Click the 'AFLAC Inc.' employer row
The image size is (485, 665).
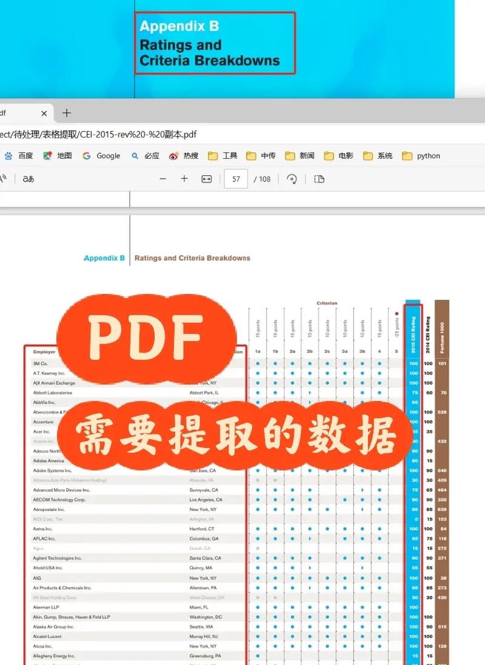pyautogui.click(x=44, y=539)
